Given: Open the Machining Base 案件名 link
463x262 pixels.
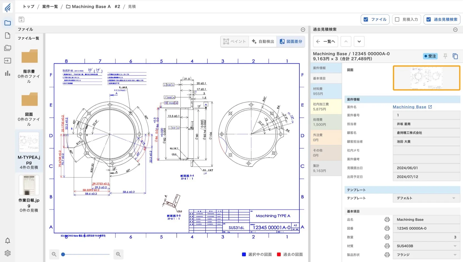Looking at the screenshot, I should coord(409,107).
